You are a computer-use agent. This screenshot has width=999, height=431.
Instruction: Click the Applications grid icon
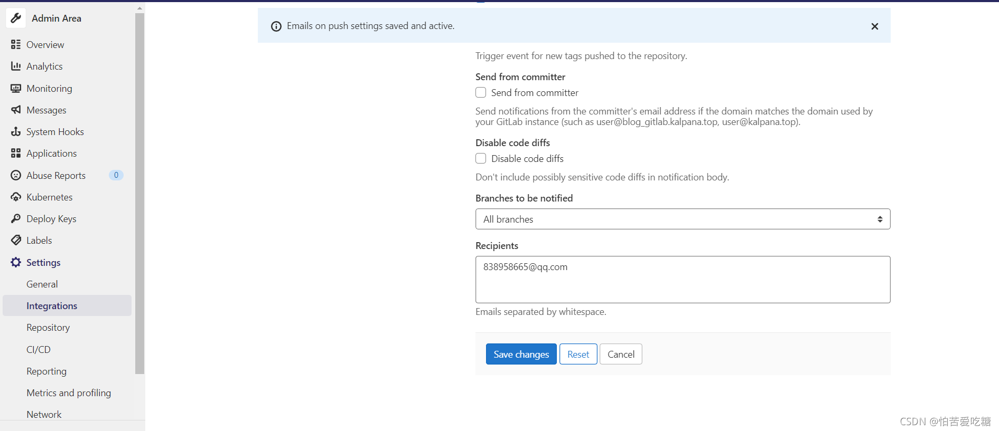coord(16,153)
